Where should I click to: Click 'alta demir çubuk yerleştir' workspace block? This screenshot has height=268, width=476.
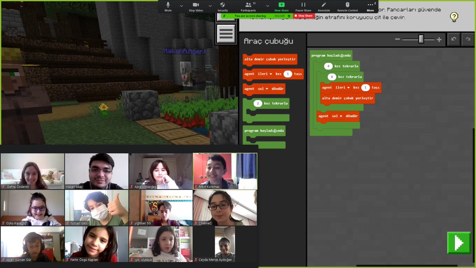click(347, 98)
